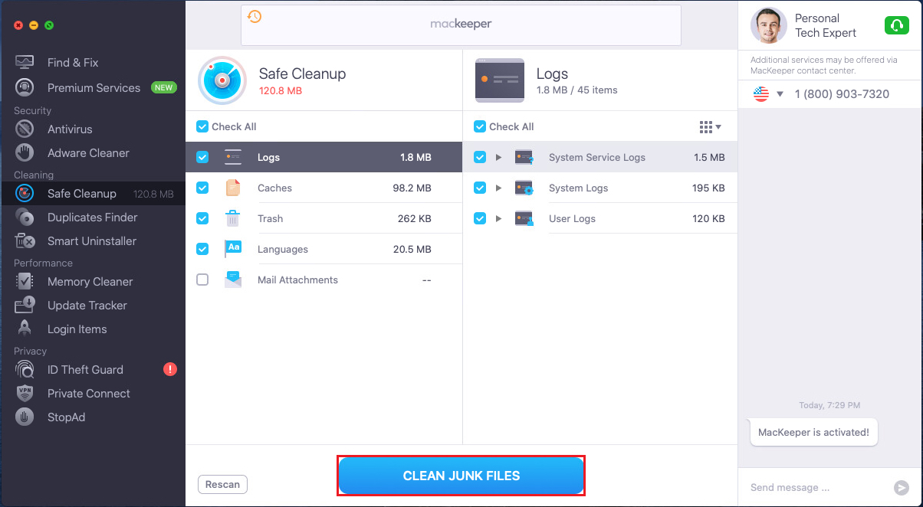Uncheck the Trash checkbox
This screenshot has height=507, width=923.
tap(202, 218)
